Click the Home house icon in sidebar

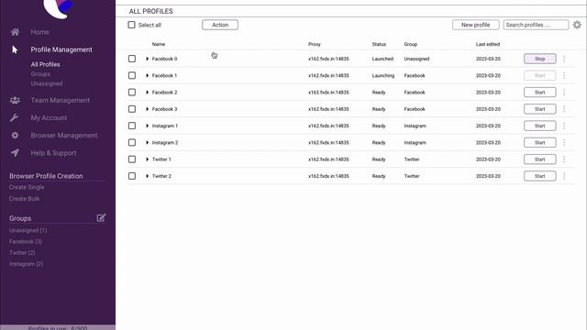(15, 32)
